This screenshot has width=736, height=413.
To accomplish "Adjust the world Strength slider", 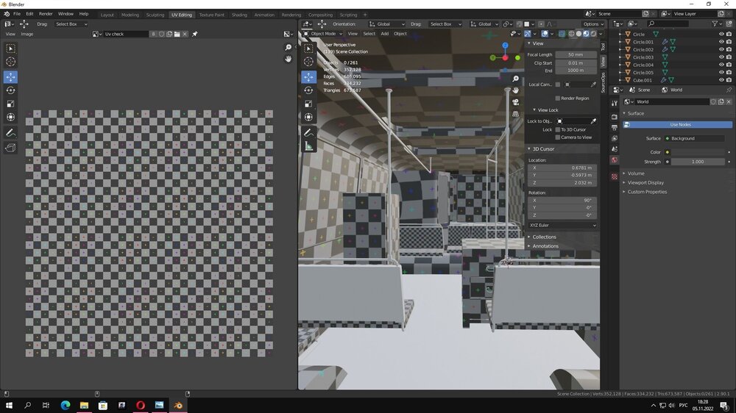I will coord(698,162).
